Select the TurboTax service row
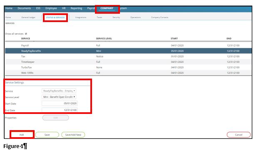This screenshot has width=259, height=158. coord(128,67)
